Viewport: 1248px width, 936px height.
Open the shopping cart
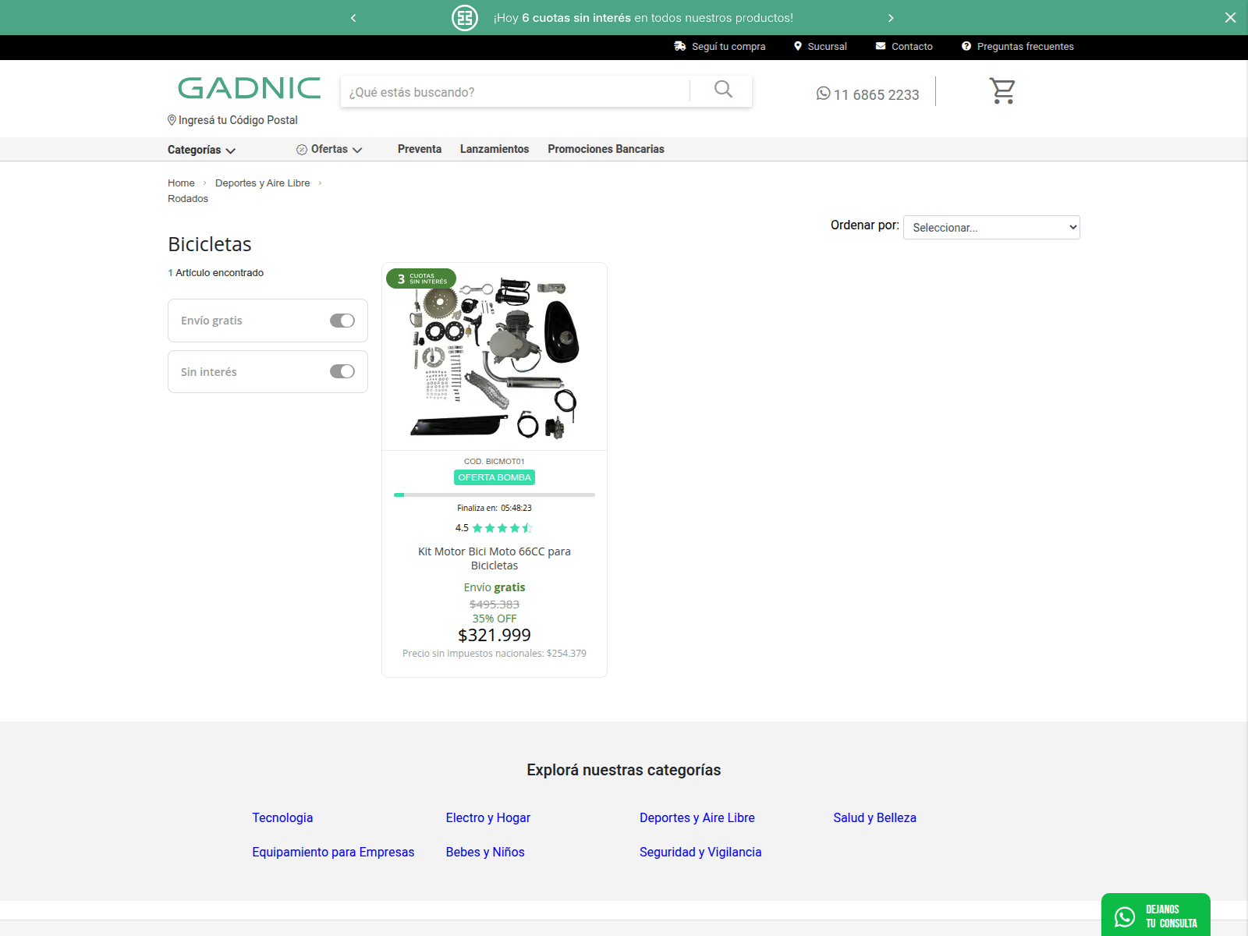pos(1002,90)
